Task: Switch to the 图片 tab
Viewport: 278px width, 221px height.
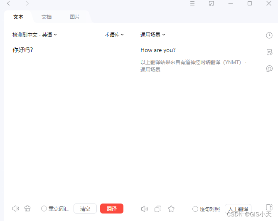Action: [75, 17]
